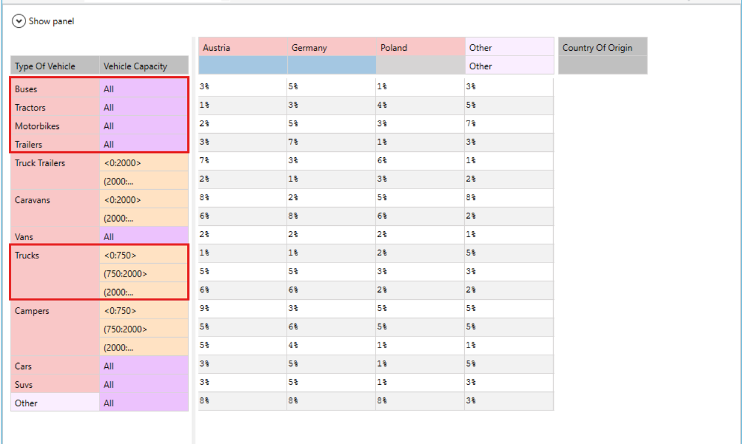Image resolution: width=742 pixels, height=444 pixels.
Task: Click the Poland percentage in Motorbikes row
Action: [420, 124]
